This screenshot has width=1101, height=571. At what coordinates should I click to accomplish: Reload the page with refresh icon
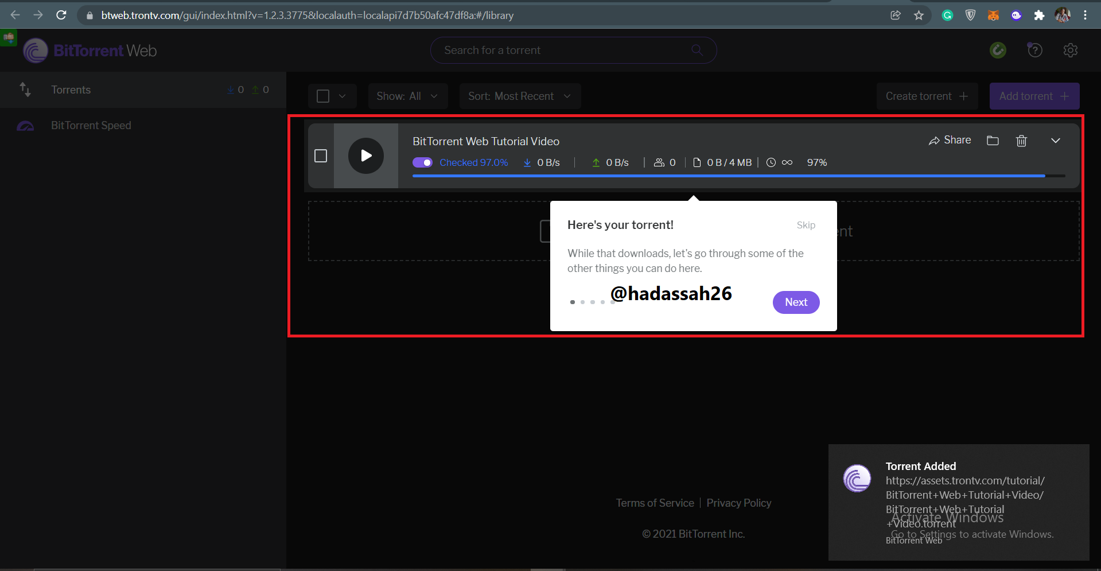[x=61, y=15]
